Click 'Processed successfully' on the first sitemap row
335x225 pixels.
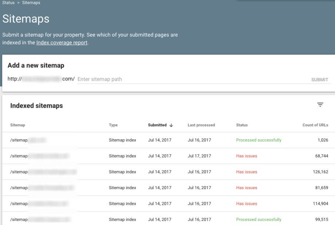tap(258, 140)
